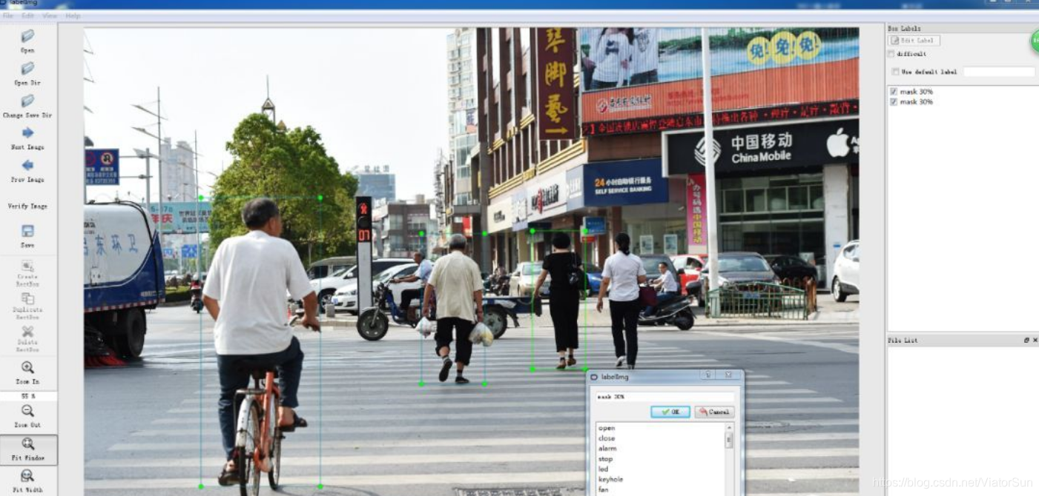Open the Help menu

(x=73, y=16)
